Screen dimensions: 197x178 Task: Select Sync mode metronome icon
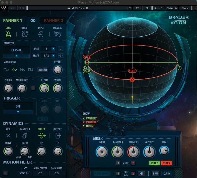[8, 34]
